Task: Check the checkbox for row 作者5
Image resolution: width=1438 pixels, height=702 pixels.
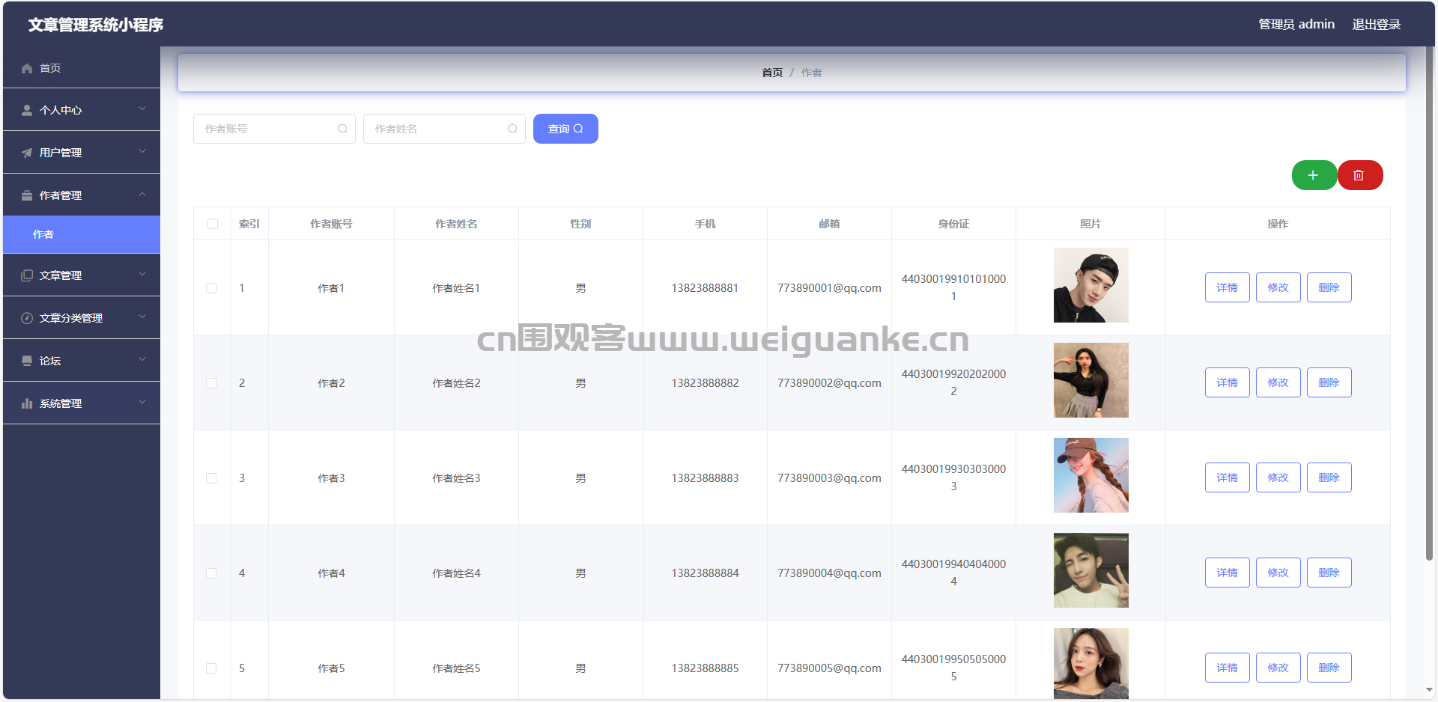Action: (211, 668)
